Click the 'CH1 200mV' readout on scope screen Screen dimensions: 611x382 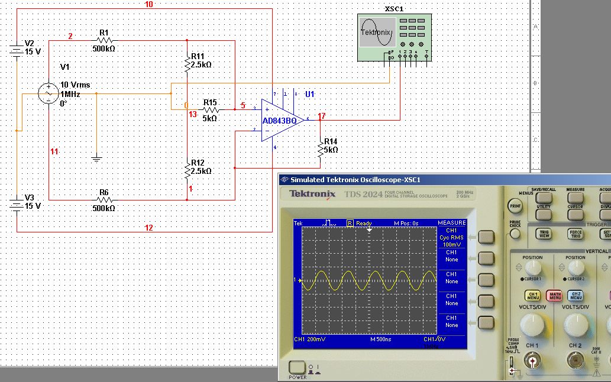(x=310, y=339)
